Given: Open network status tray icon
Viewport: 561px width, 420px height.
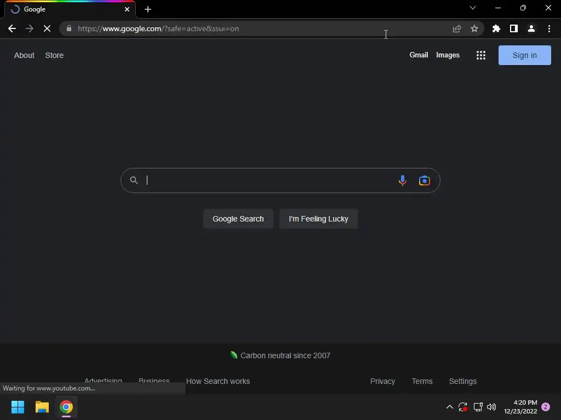Looking at the screenshot, I should [478, 407].
